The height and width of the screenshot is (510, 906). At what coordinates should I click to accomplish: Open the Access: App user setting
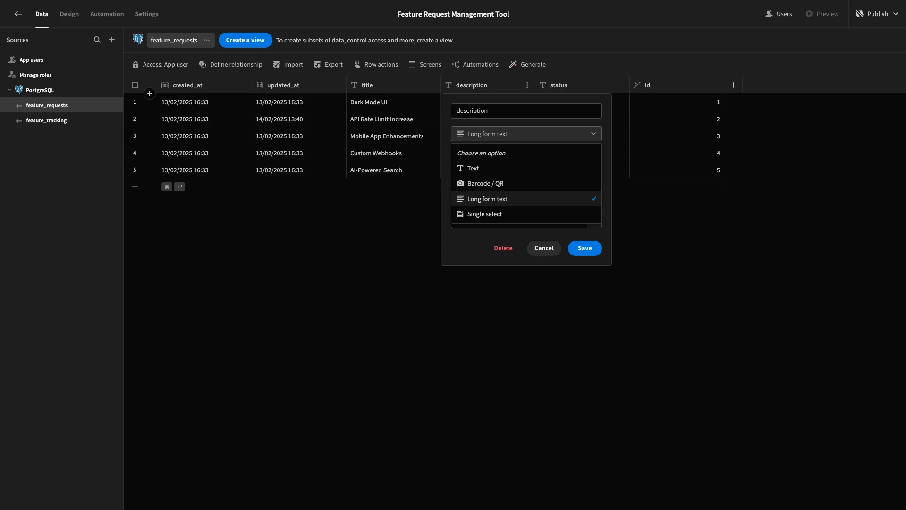pyautogui.click(x=161, y=65)
